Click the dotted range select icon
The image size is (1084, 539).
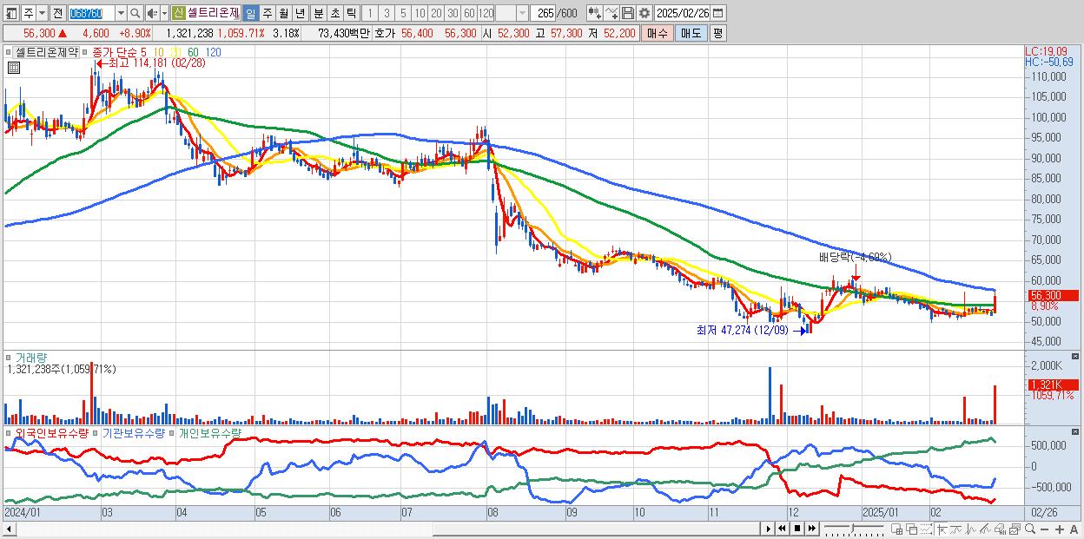click(926, 529)
